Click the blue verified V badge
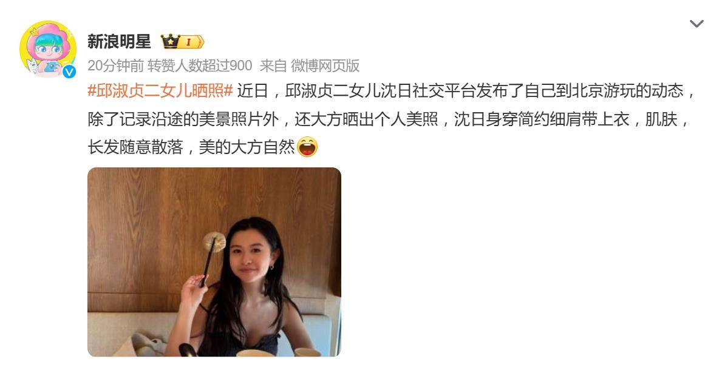The image size is (722, 373). tap(69, 72)
